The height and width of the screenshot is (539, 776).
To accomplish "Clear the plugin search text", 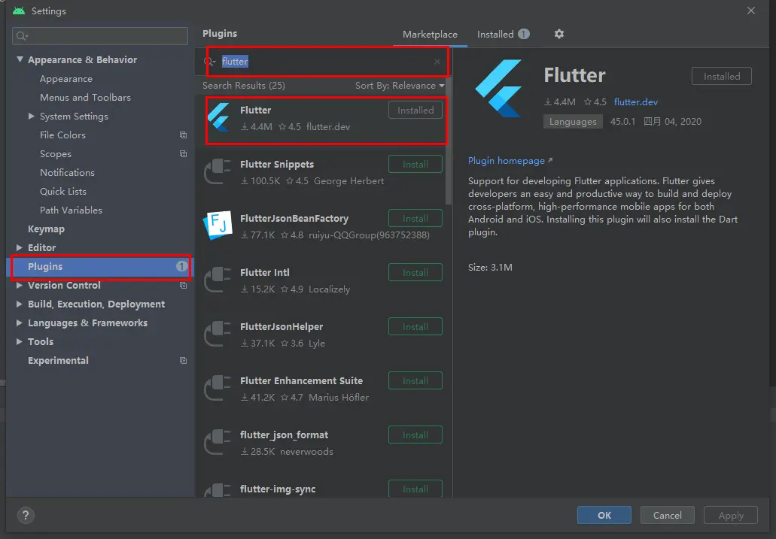I will pos(437,62).
